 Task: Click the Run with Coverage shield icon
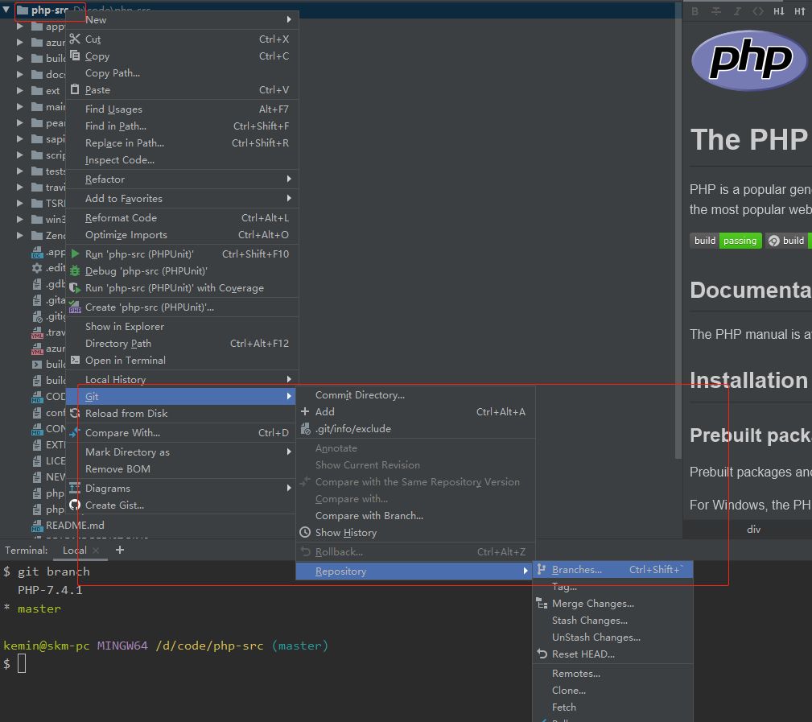click(75, 288)
